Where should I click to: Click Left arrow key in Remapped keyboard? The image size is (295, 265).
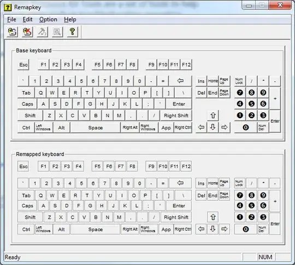tap(201, 229)
